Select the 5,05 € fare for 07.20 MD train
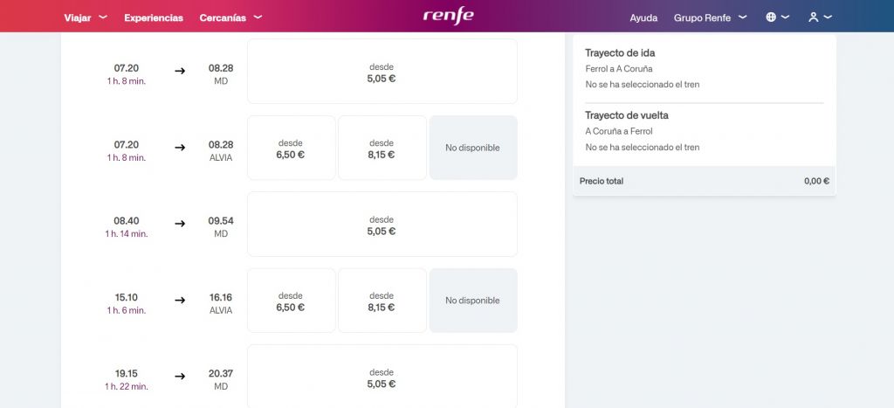This screenshot has width=894, height=408. (382, 72)
